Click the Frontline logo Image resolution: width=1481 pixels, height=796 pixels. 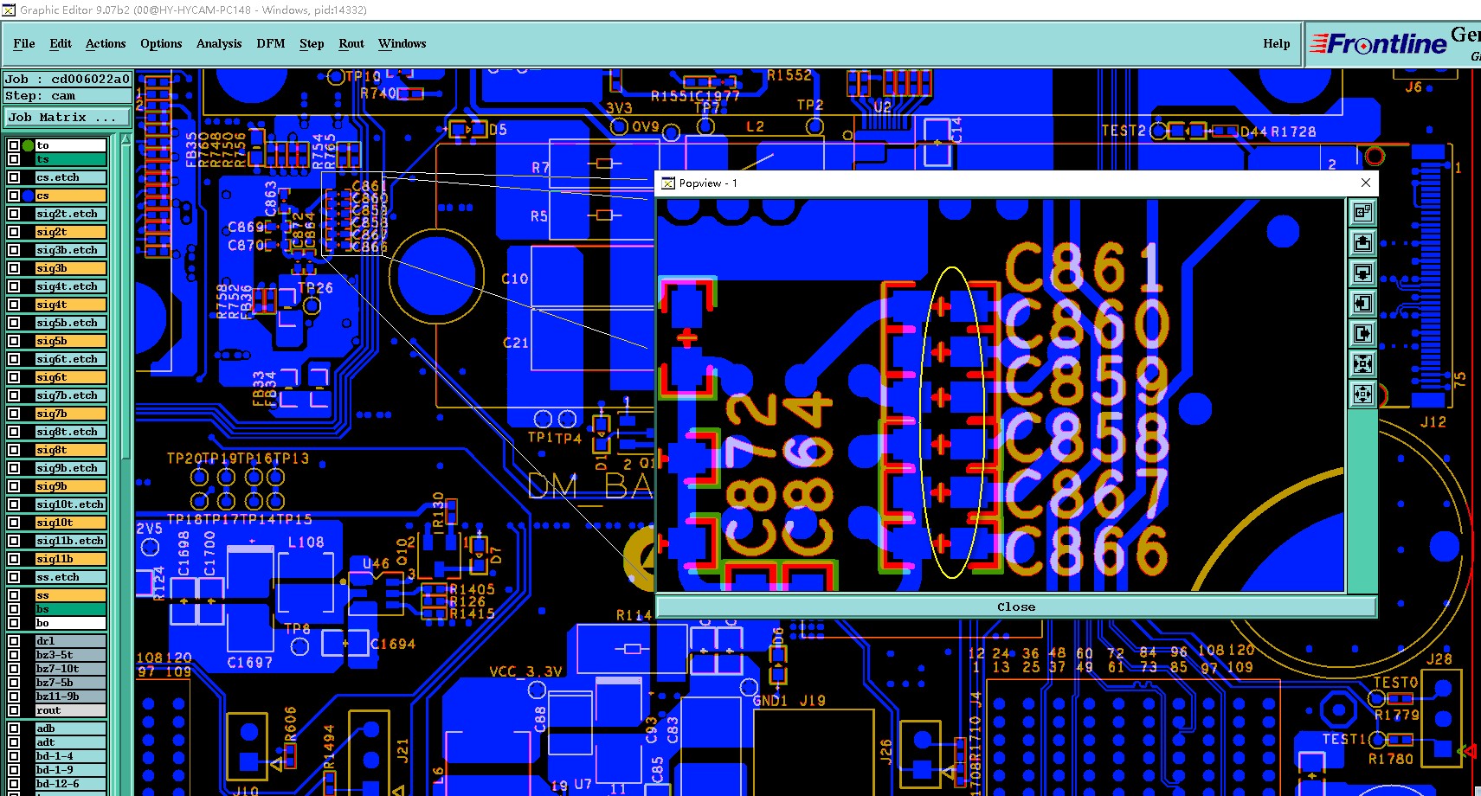[1378, 43]
